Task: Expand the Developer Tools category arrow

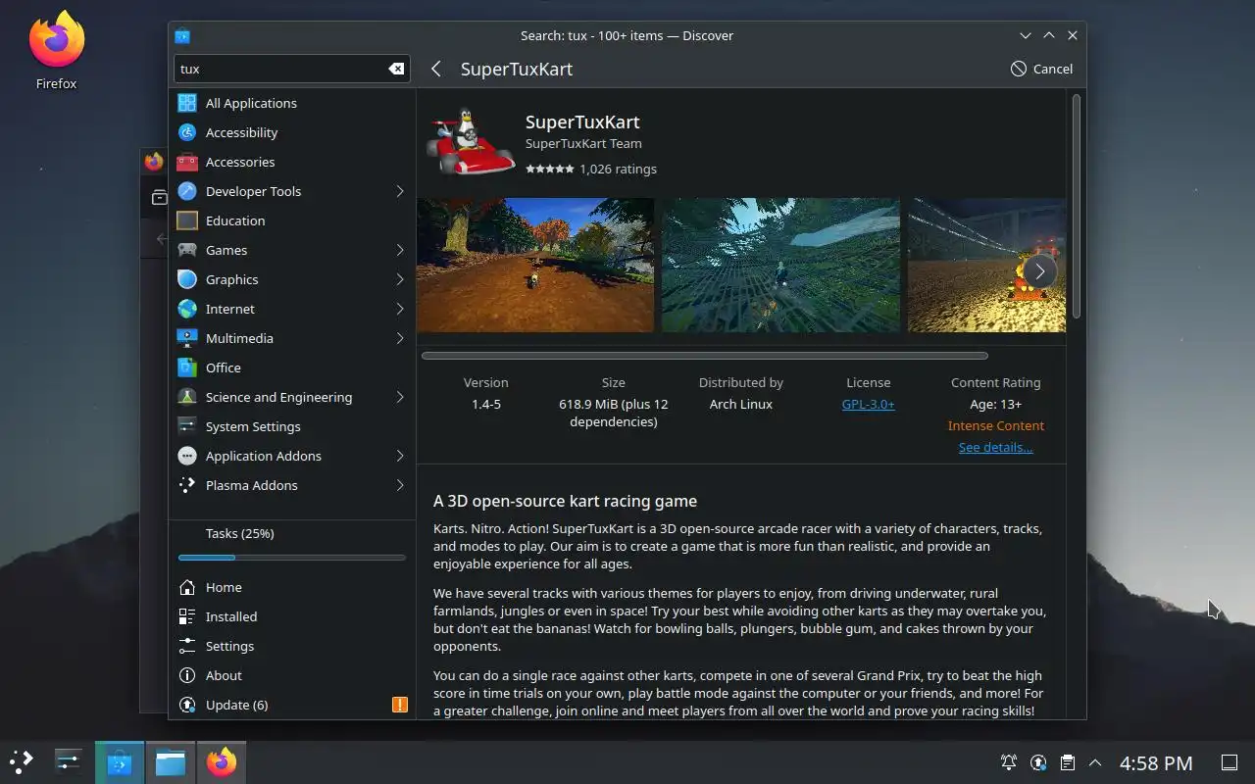Action: point(400,191)
